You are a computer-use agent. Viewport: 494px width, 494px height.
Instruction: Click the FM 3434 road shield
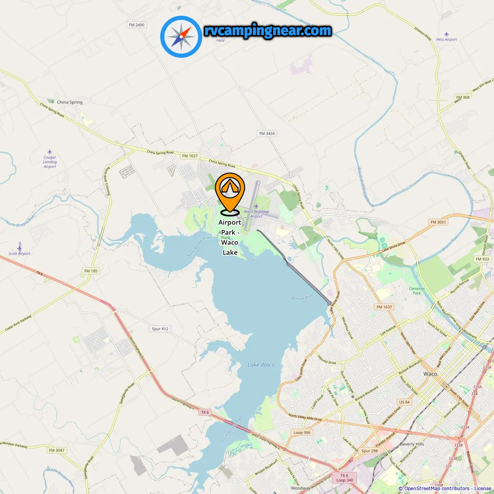(x=267, y=134)
